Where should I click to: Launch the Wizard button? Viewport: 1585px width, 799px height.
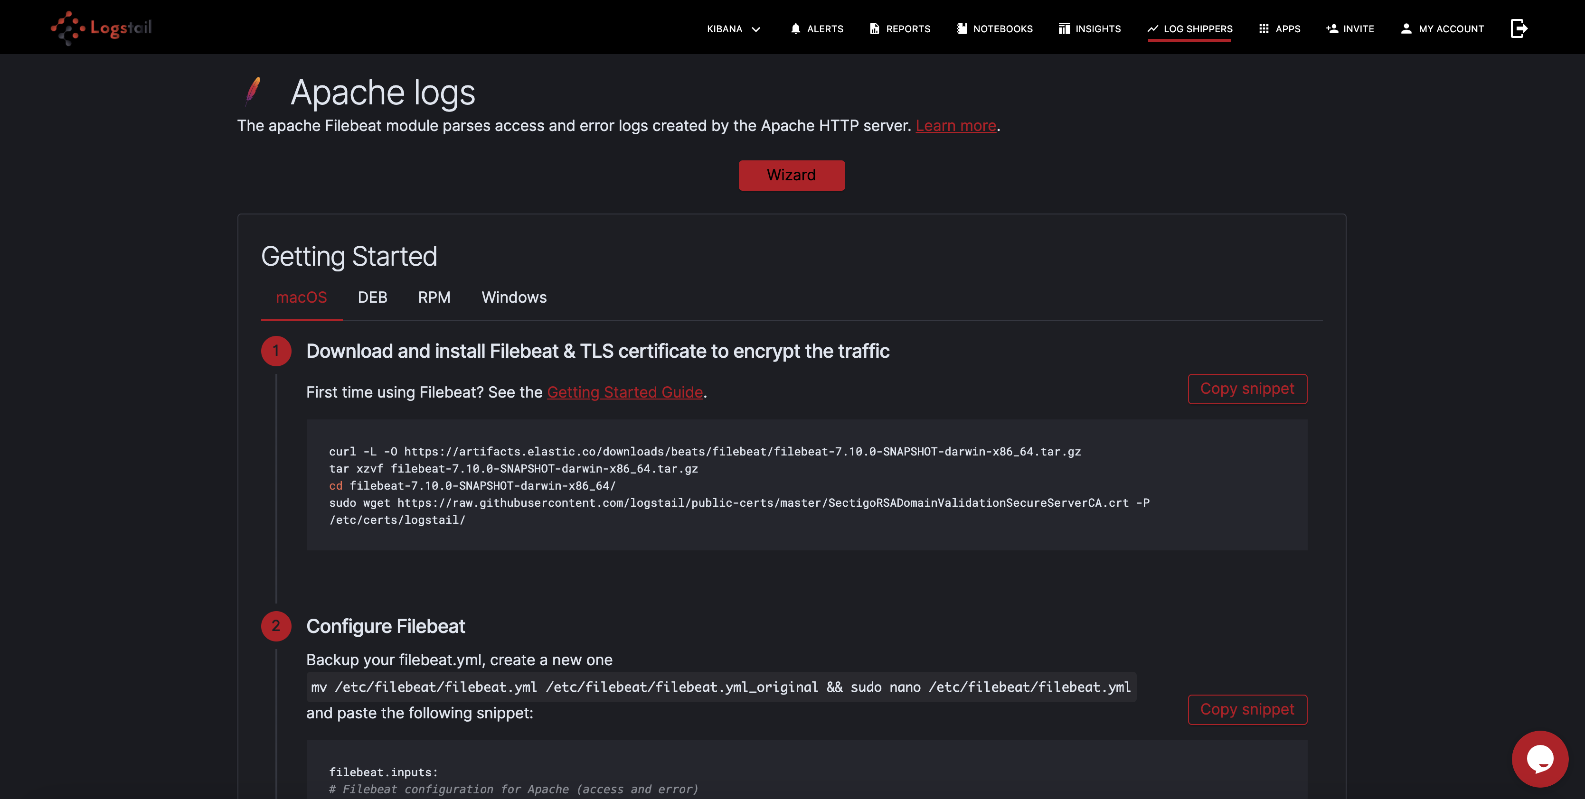pos(791,175)
